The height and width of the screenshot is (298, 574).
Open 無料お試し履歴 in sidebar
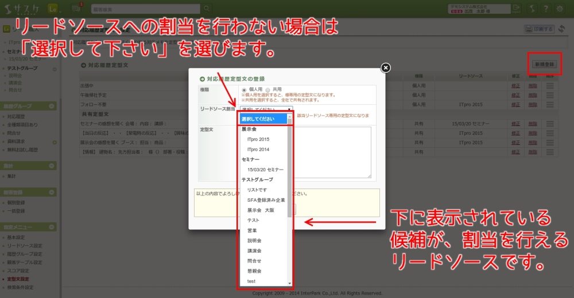point(22,150)
